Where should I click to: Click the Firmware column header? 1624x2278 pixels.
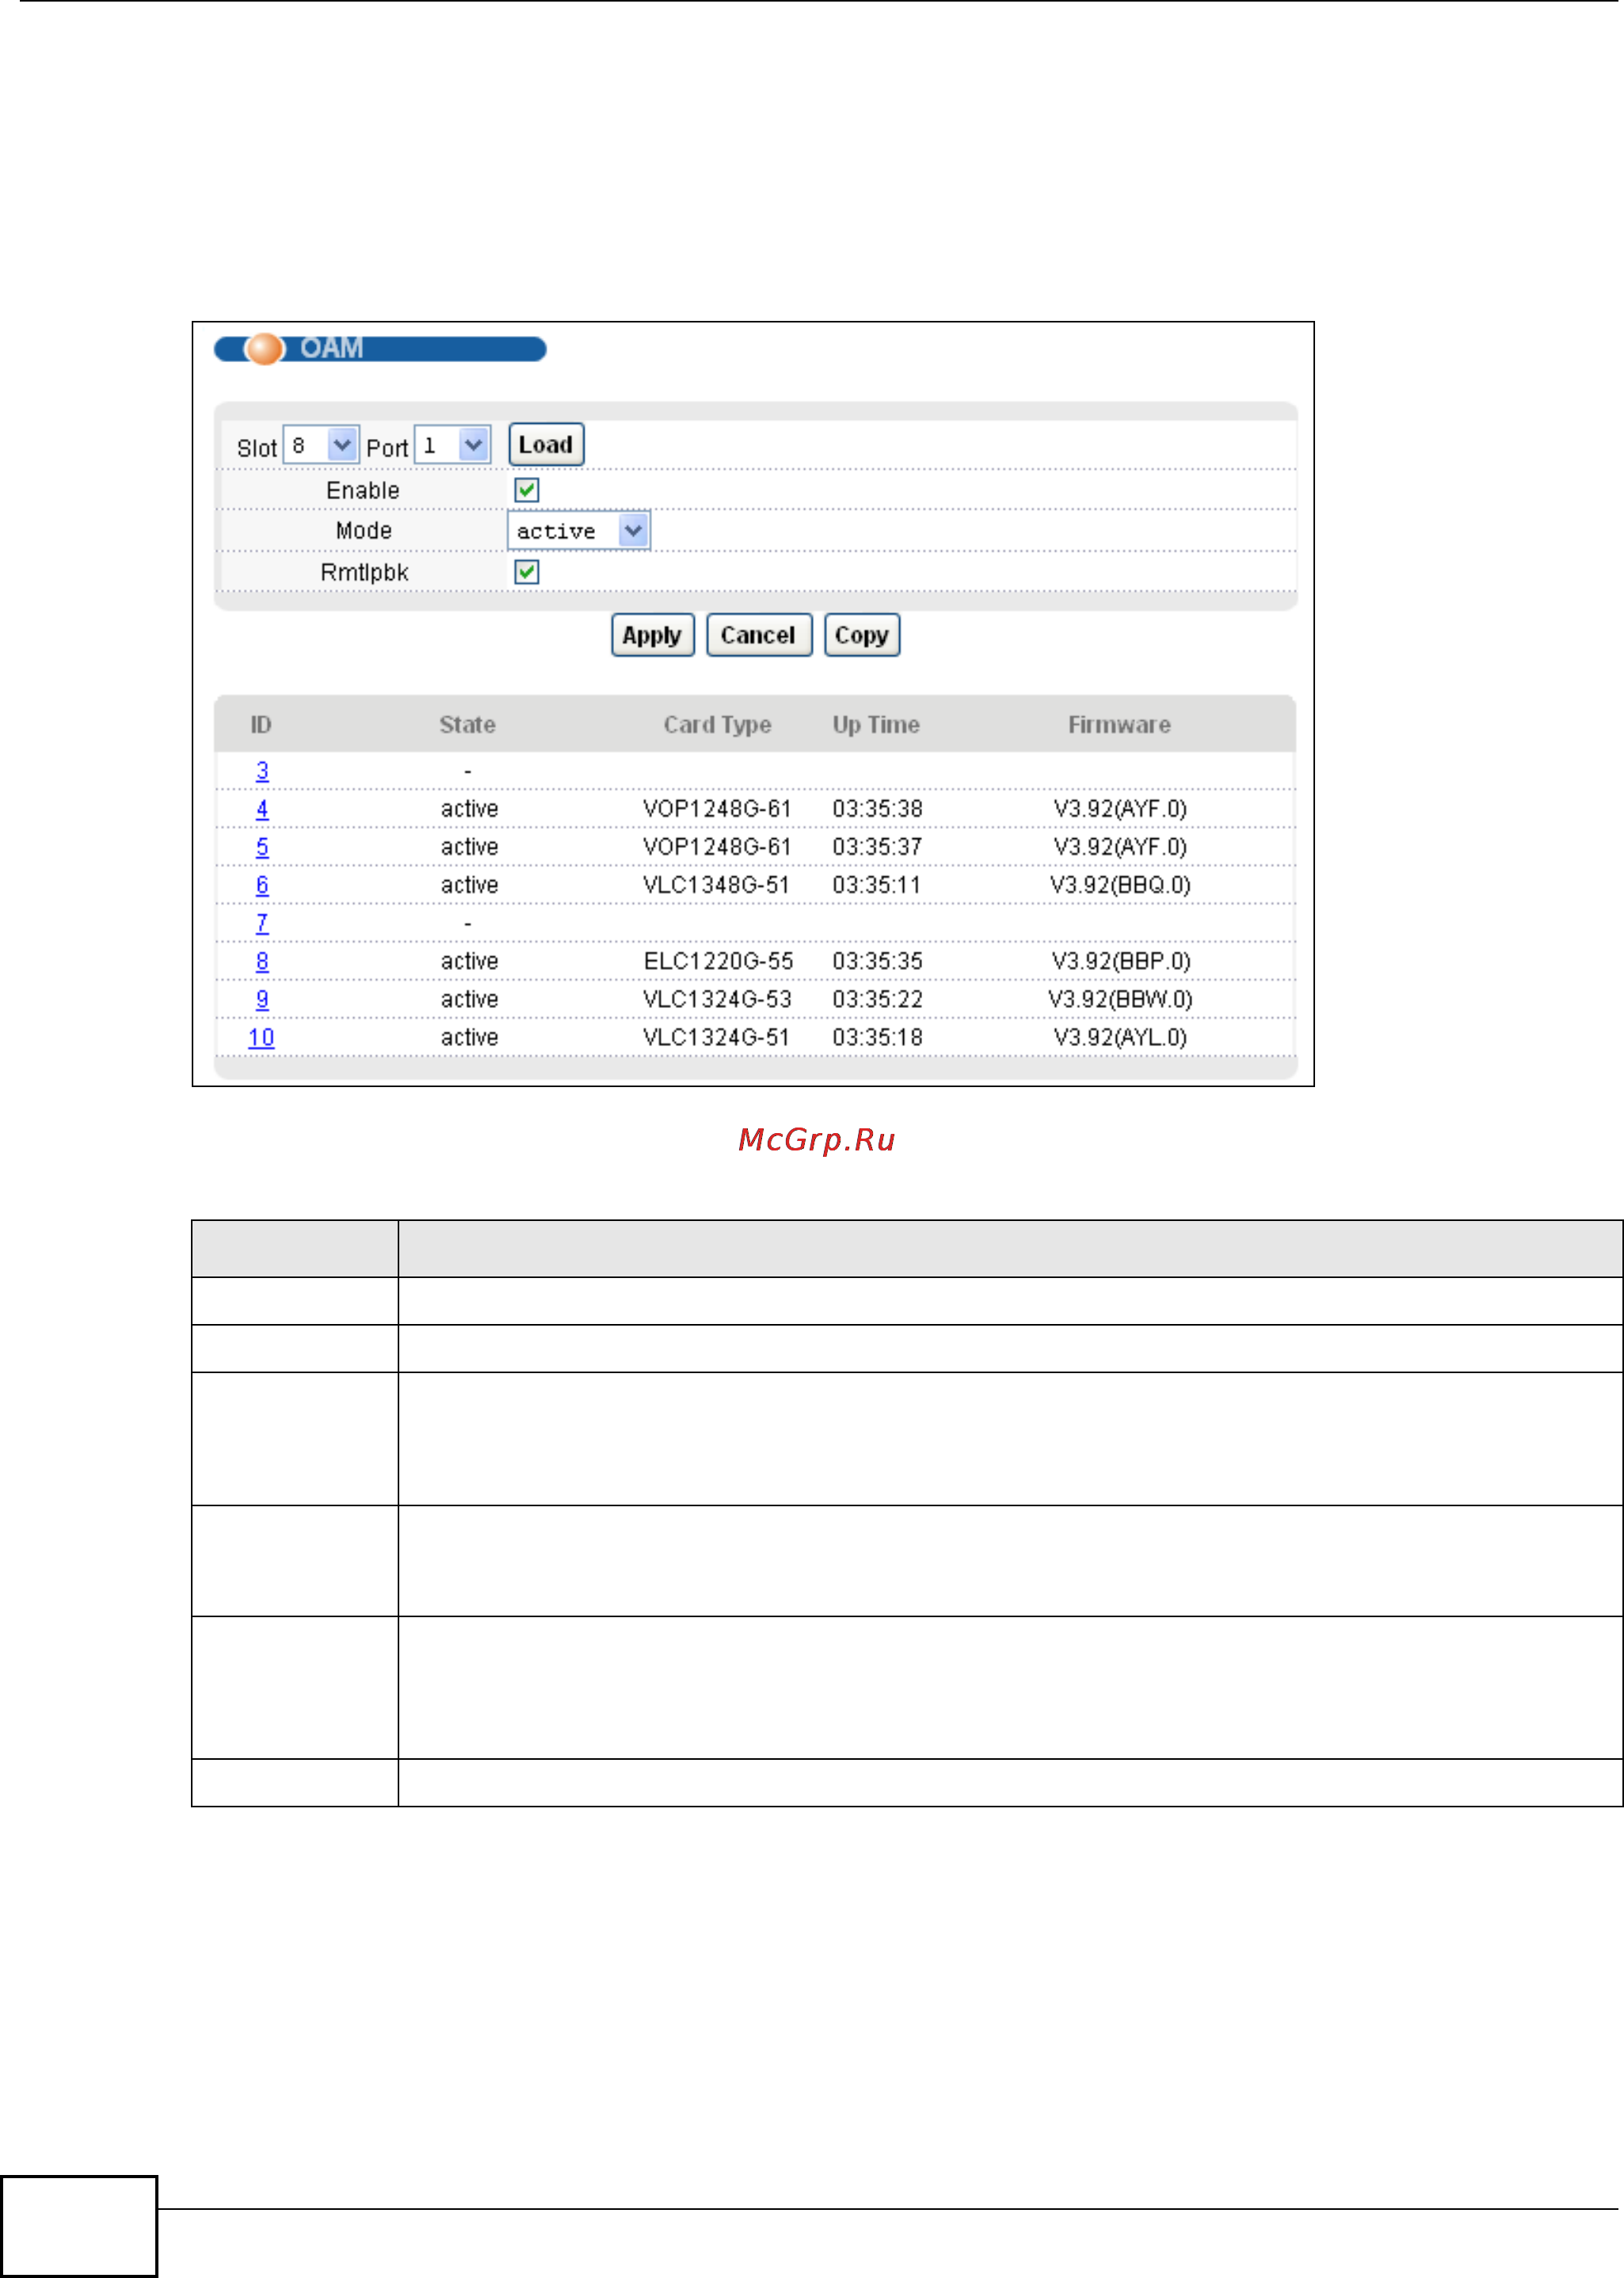[1119, 725]
